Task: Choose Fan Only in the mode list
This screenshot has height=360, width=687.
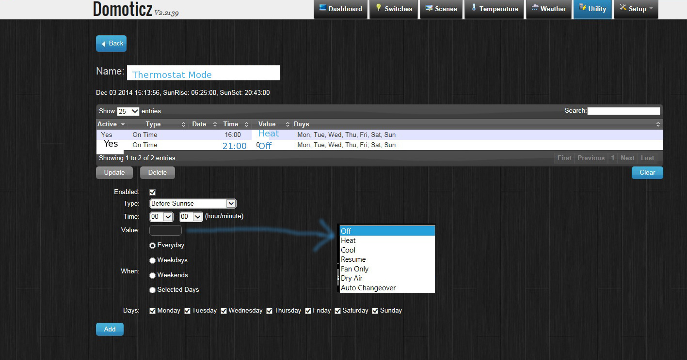Action: (387, 269)
